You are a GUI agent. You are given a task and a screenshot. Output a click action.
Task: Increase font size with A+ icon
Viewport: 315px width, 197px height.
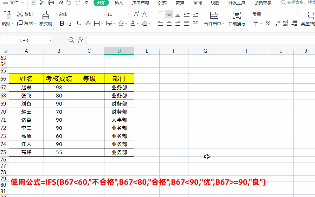136,14
